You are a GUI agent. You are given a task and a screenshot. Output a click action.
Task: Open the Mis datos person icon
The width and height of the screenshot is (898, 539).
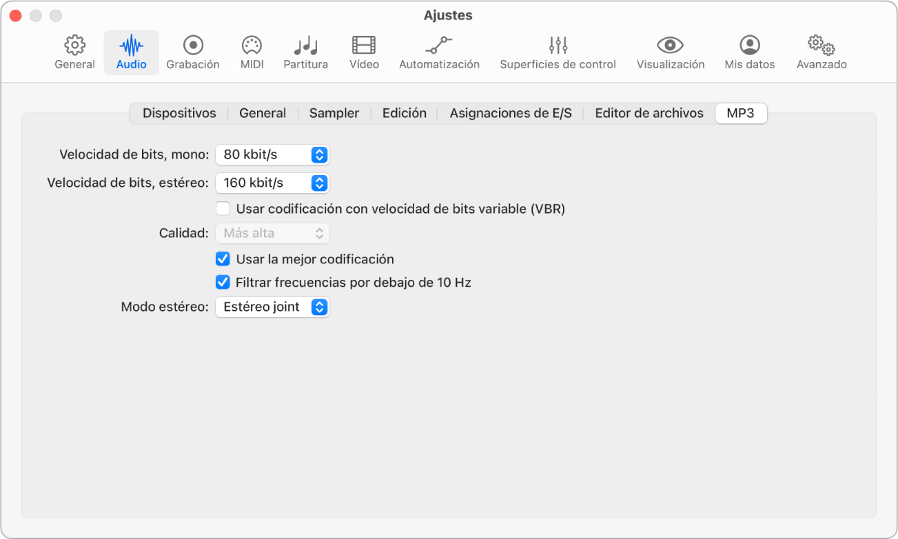tap(750, 45)
